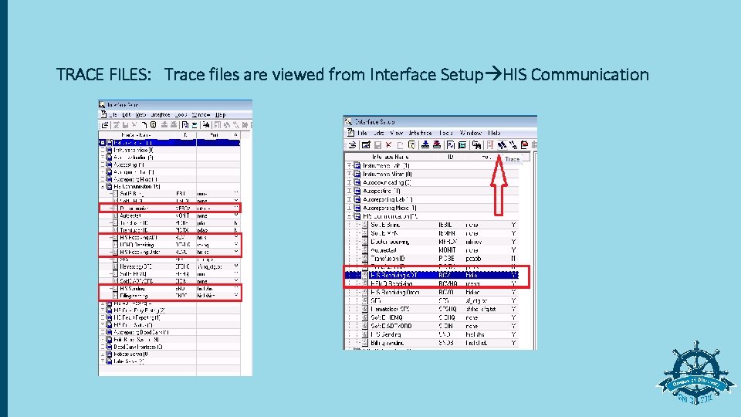Expand Instruments Micro node in larger window
Image resolution: width=741 pixels, height=417 pixels.
pyautogui.click(x=349, y=174)
